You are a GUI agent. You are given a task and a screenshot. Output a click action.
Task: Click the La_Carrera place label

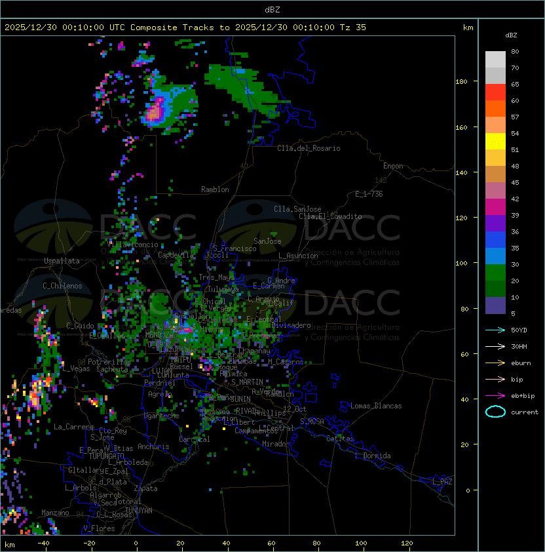click(x=73, y=427)
